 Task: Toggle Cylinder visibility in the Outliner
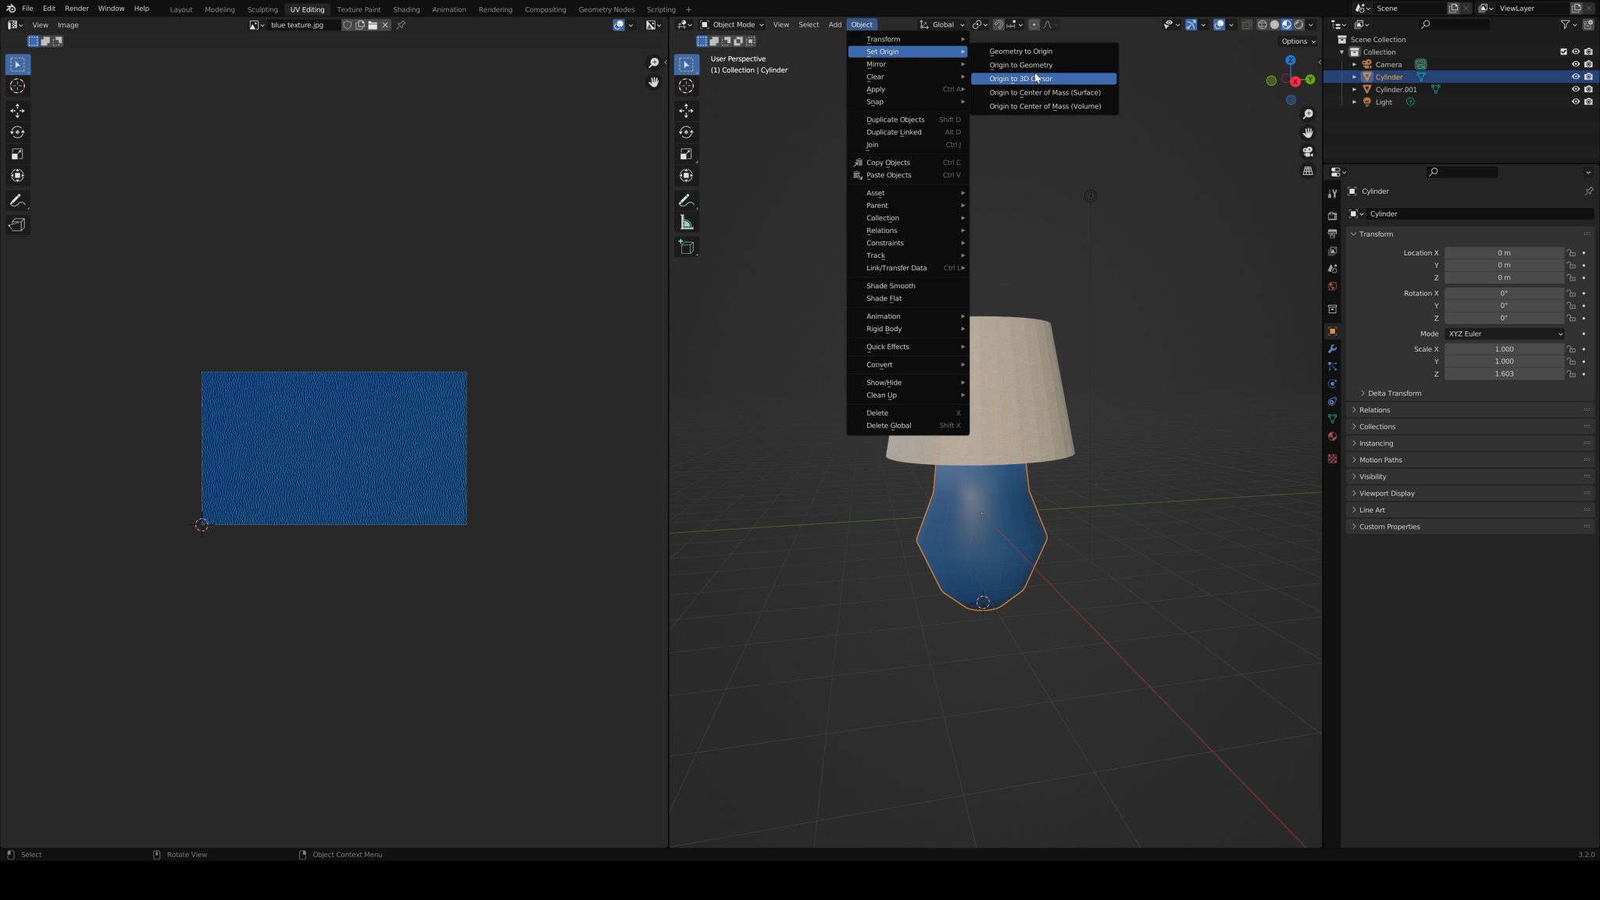pyautogui.click(x=1576, y=77)
